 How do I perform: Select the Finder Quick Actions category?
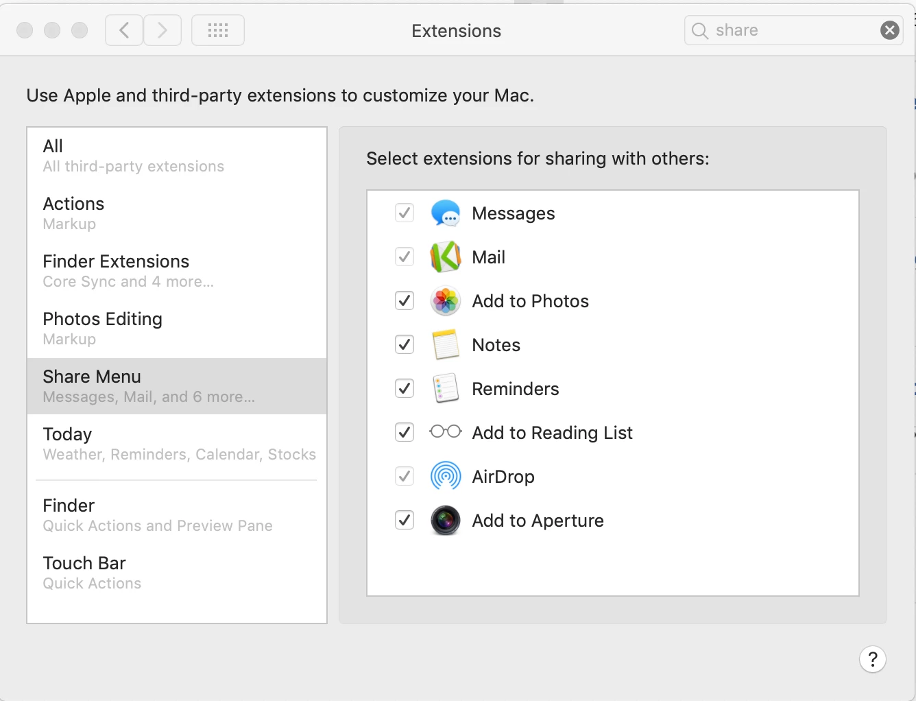177,515
